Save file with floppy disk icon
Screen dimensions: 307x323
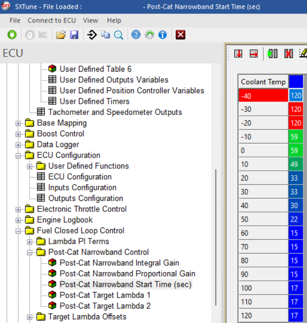point(74,34)
